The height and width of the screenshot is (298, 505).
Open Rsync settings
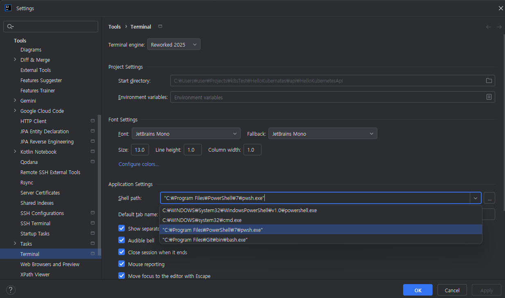click(27, 182)
